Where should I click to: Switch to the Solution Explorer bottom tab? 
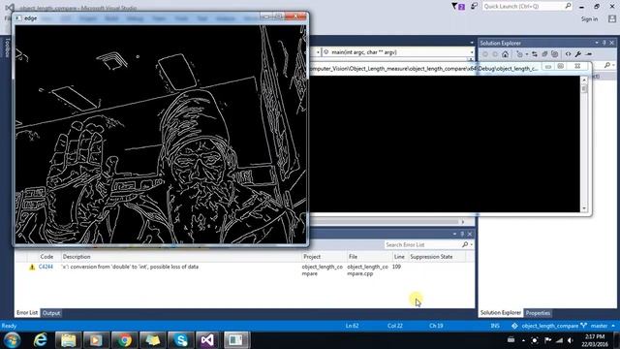(x=500, y=313)
